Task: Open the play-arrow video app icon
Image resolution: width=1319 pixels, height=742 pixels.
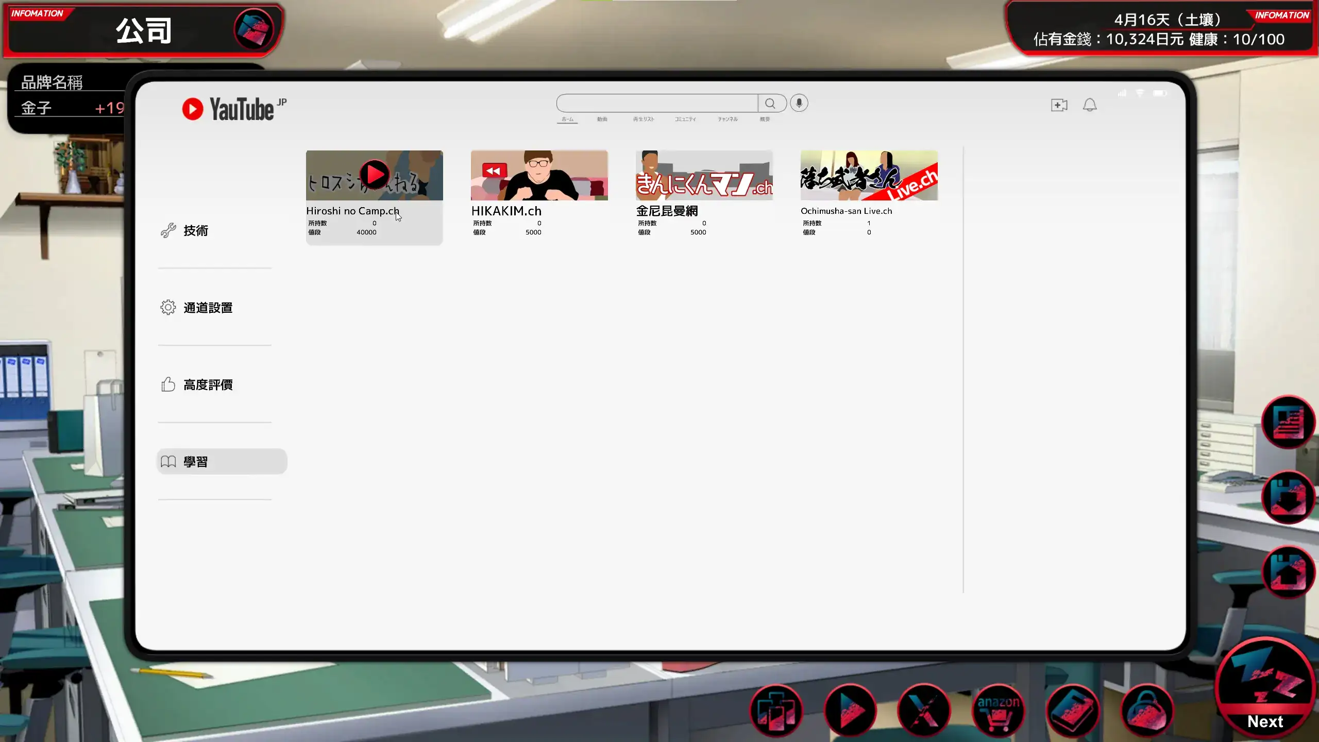Action: (x=851, y=712)
